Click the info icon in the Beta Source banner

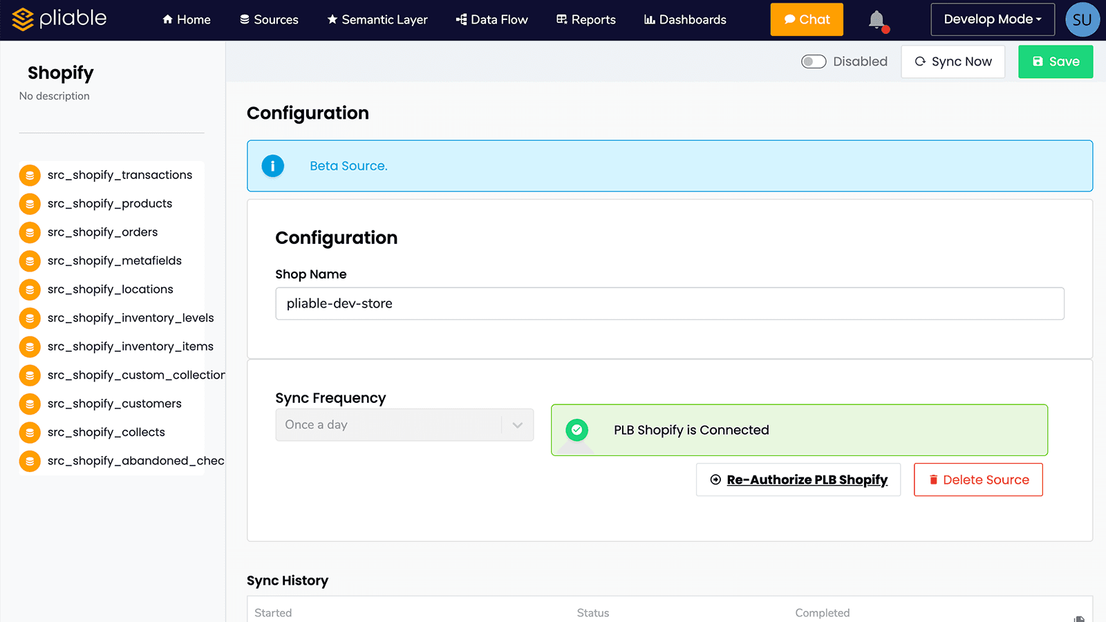(272, 166)
